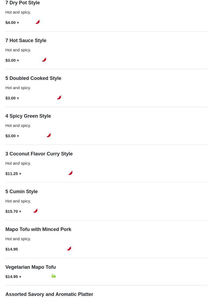Click the chili icon for 4 Spicy Green Style
Viewport: 213px width, 300px height.
(49, 135)
